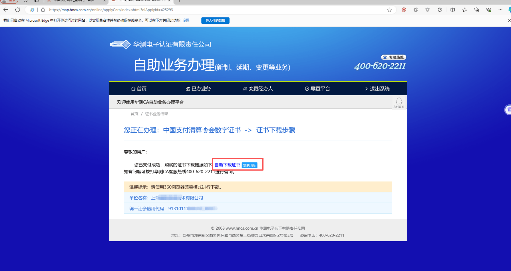511x271 pixels.
Task: Open the profile avatar button
Action: 9,1
